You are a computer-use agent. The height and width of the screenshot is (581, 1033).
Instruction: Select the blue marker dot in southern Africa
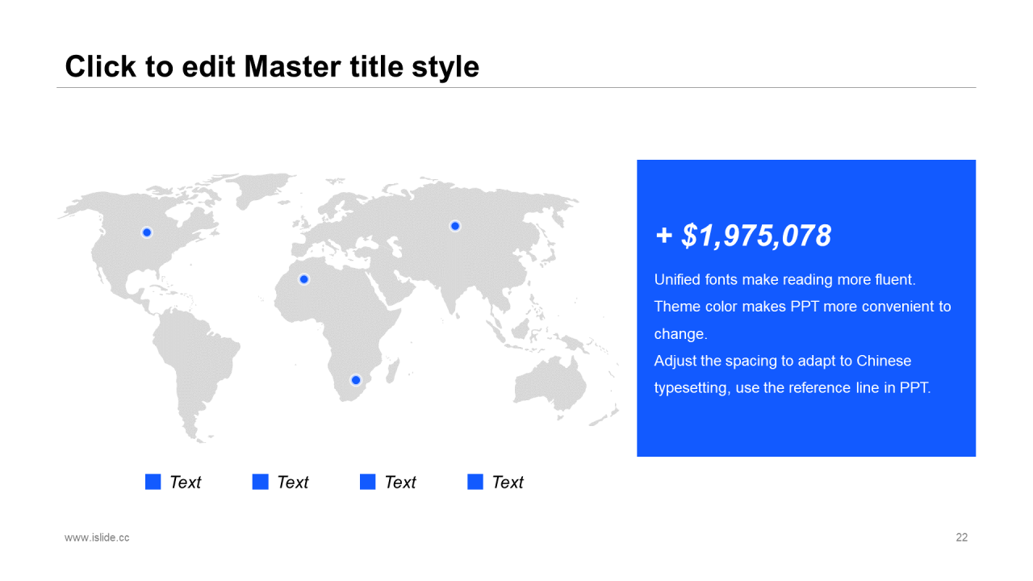coord(355,380)
